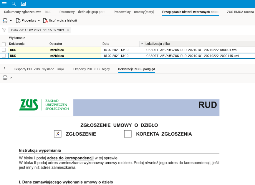Open the news panel icon in top bar
The image size is (255, 185).
tap(23, 4)
